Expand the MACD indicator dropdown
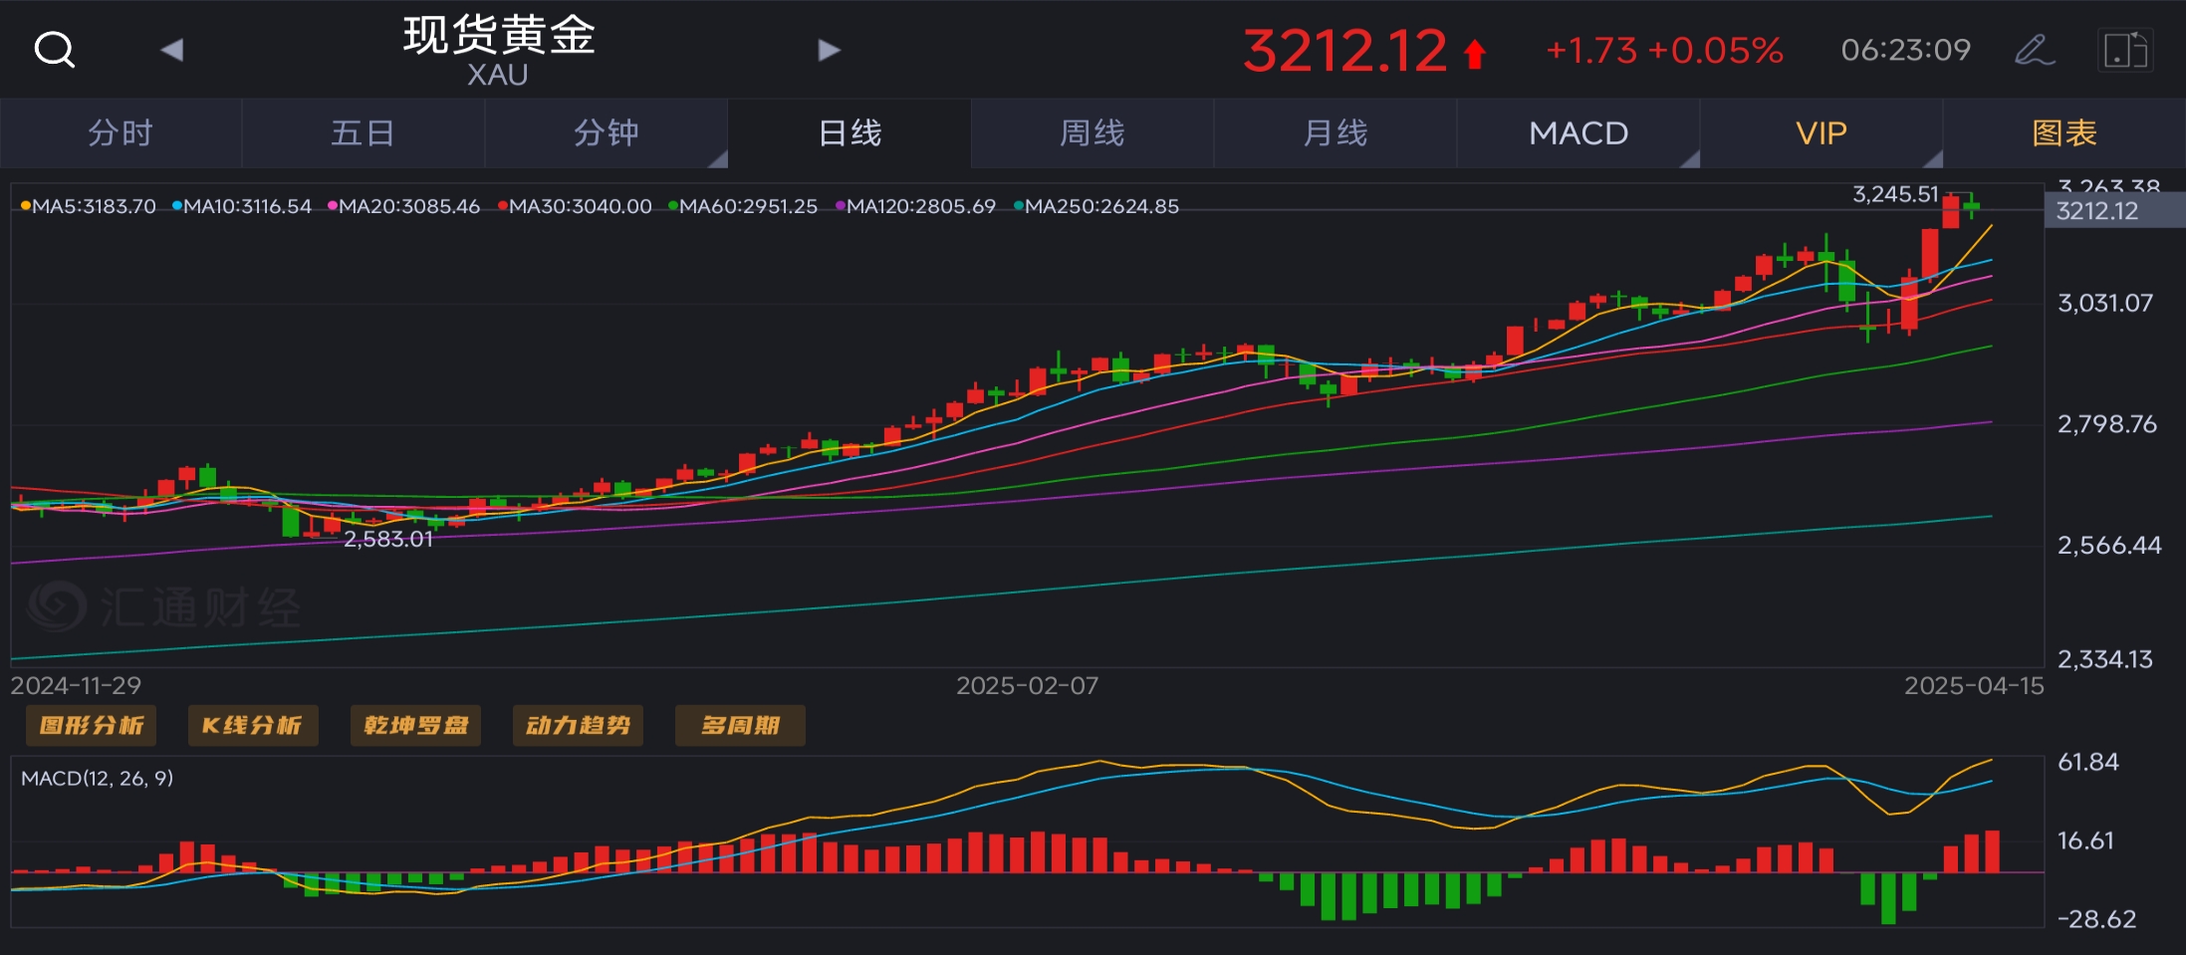This screenshot has width=2186, height=955. coord(1579,132)
